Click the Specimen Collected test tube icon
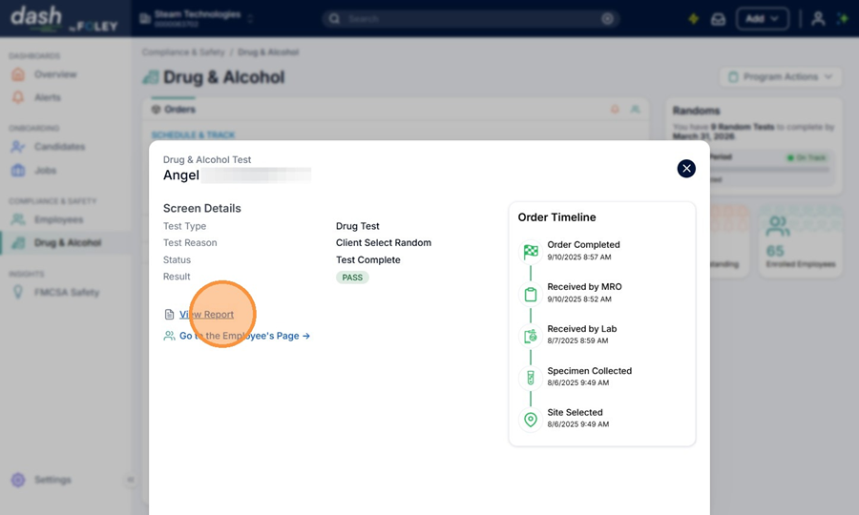The width and height of the screenshot is (859, 515). pos(531,378)
